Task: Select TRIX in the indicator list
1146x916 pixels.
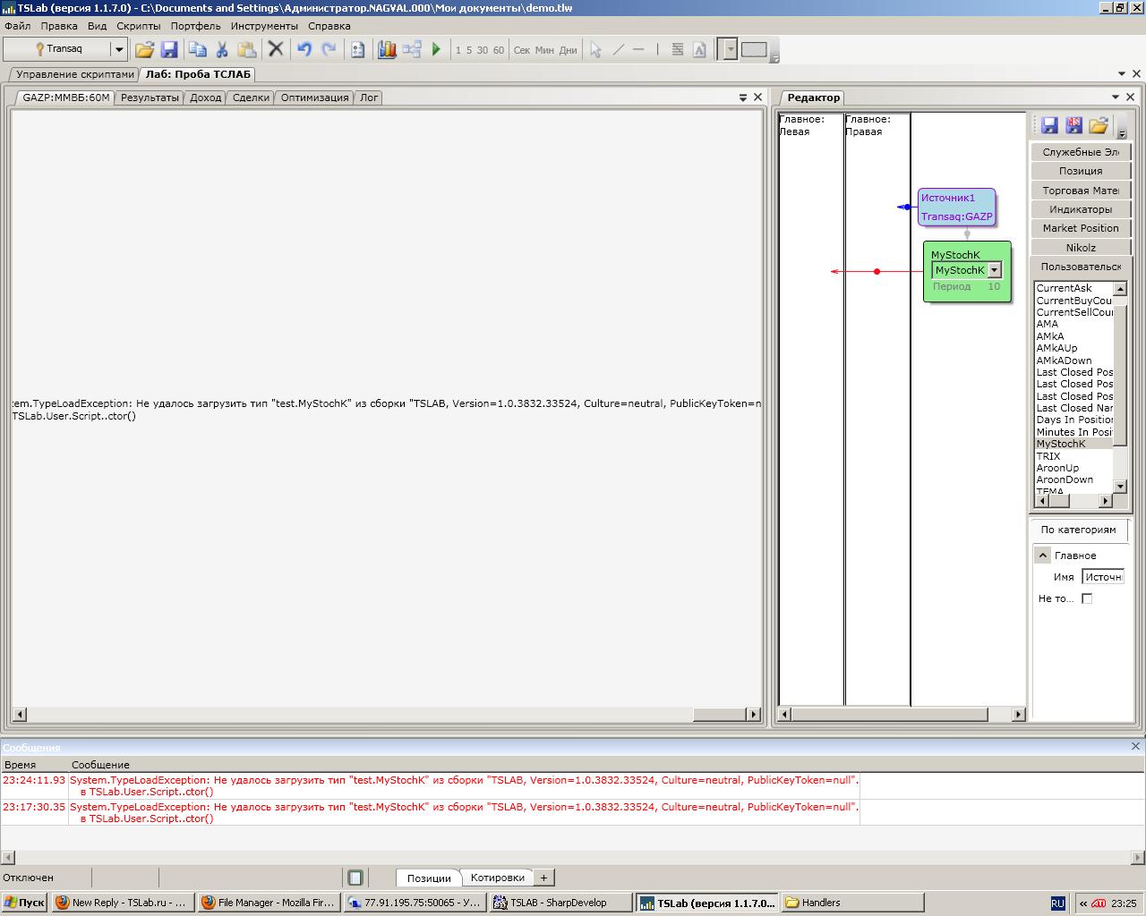Action: tap(1048, 456)
